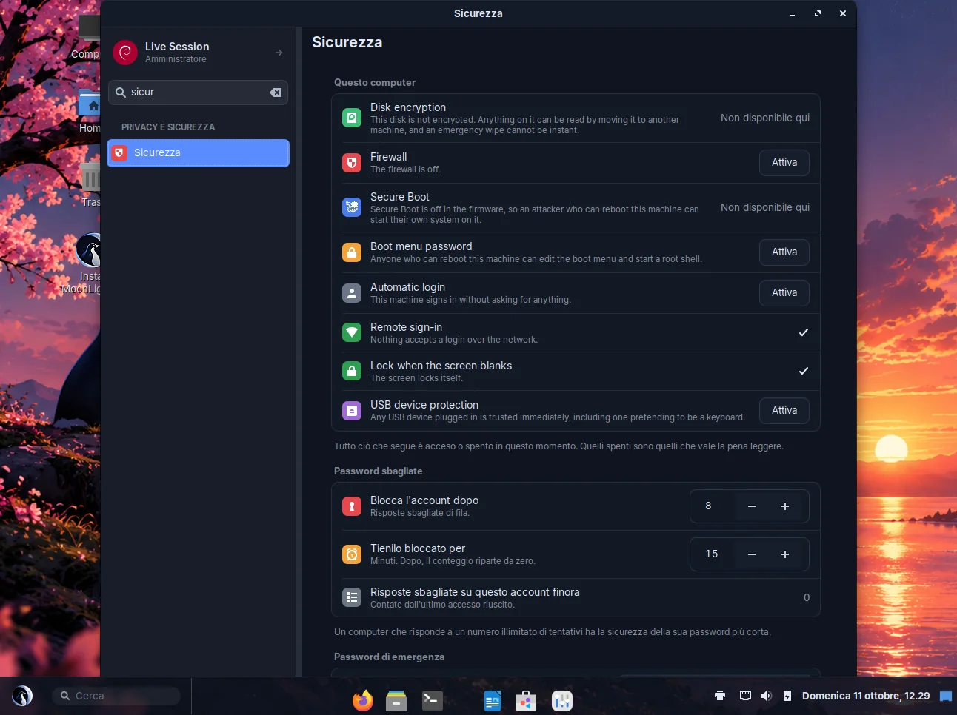Click the Automatic login user icon
The image size is (957, 715).
(352, 293)
